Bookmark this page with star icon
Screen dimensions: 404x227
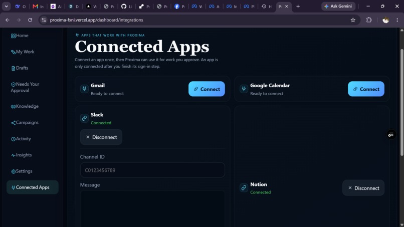[x=353, y=20]
